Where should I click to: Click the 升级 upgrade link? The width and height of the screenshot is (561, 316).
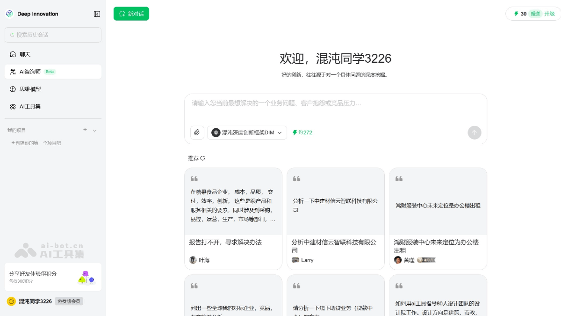(x=549, y=14)
